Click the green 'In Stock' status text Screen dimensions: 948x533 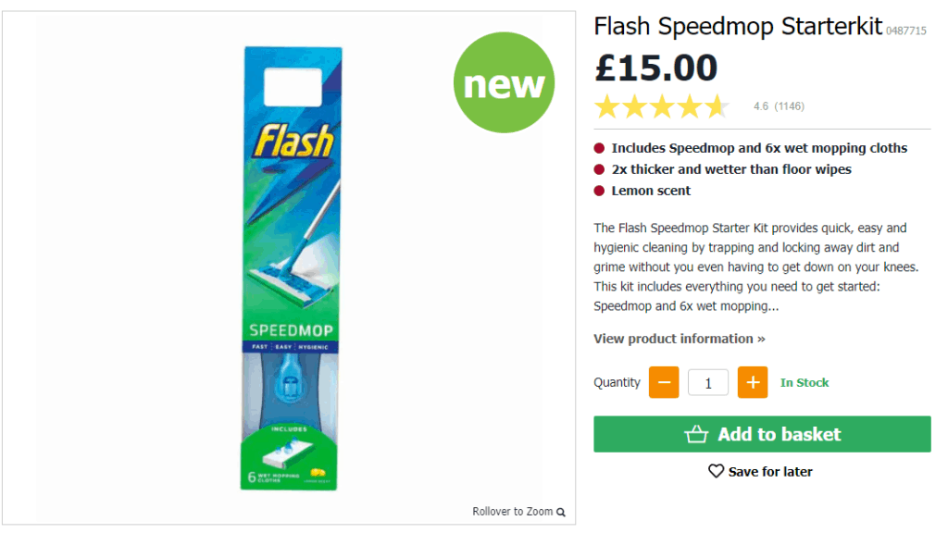[x=804, y=381]
